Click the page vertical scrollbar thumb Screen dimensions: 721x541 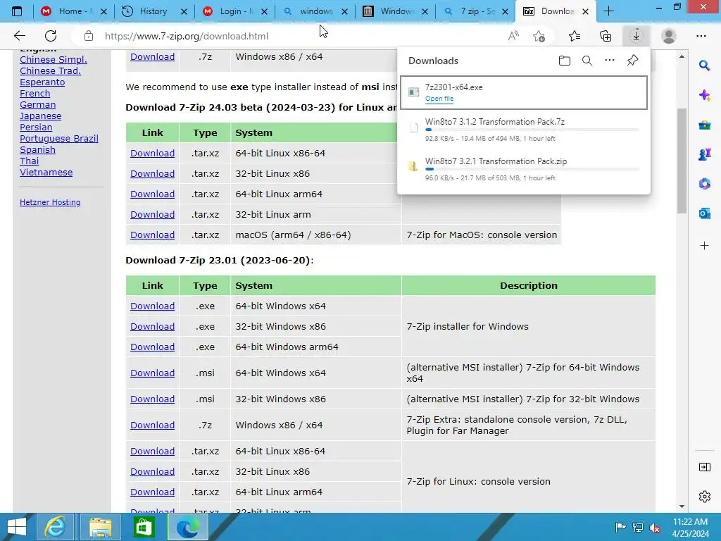[x=682, y=161]
